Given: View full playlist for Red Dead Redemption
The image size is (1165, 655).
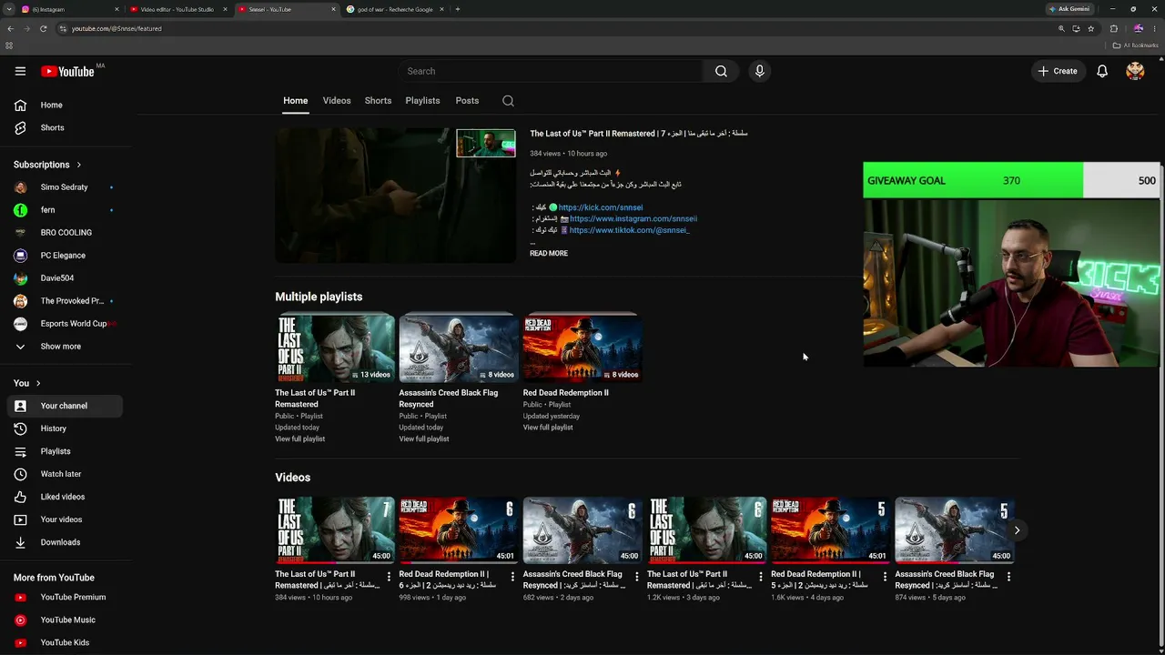Looking at the screenshot, I should tap(548, 428).
